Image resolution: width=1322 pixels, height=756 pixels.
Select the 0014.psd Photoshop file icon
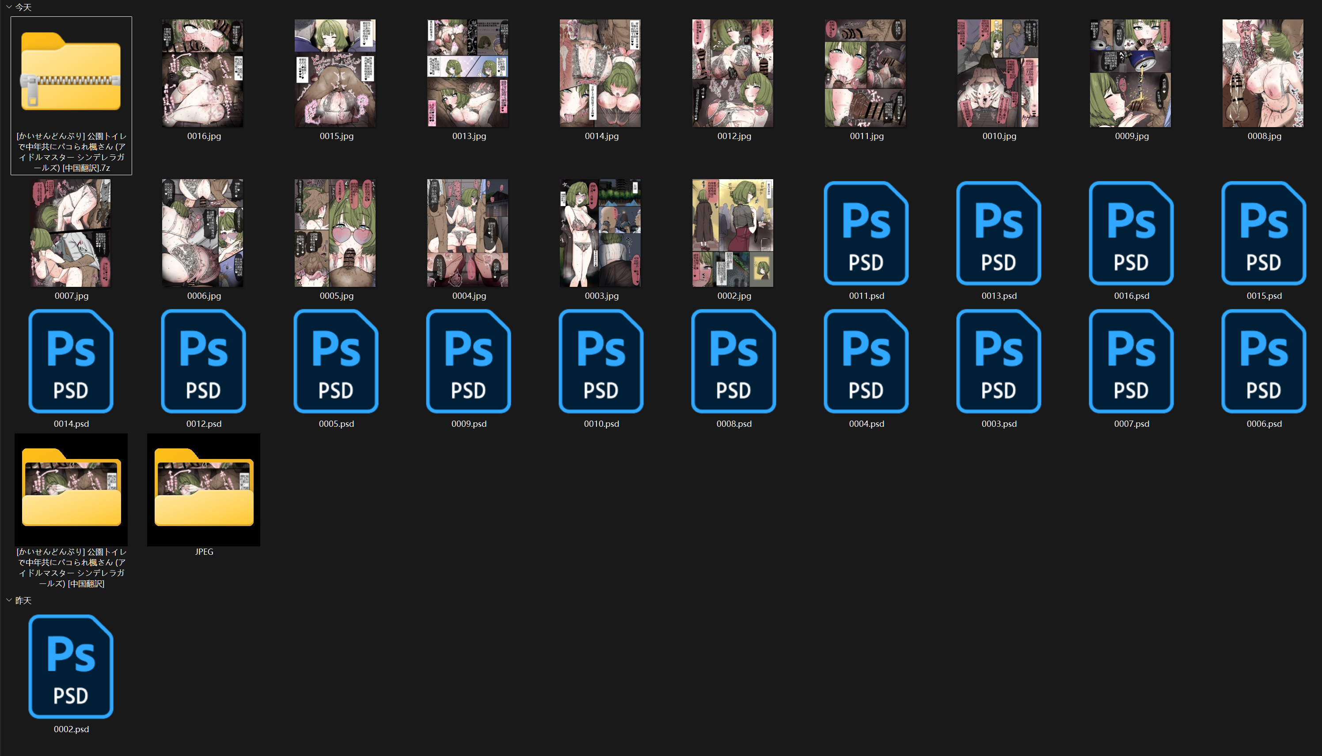[71, 361]
